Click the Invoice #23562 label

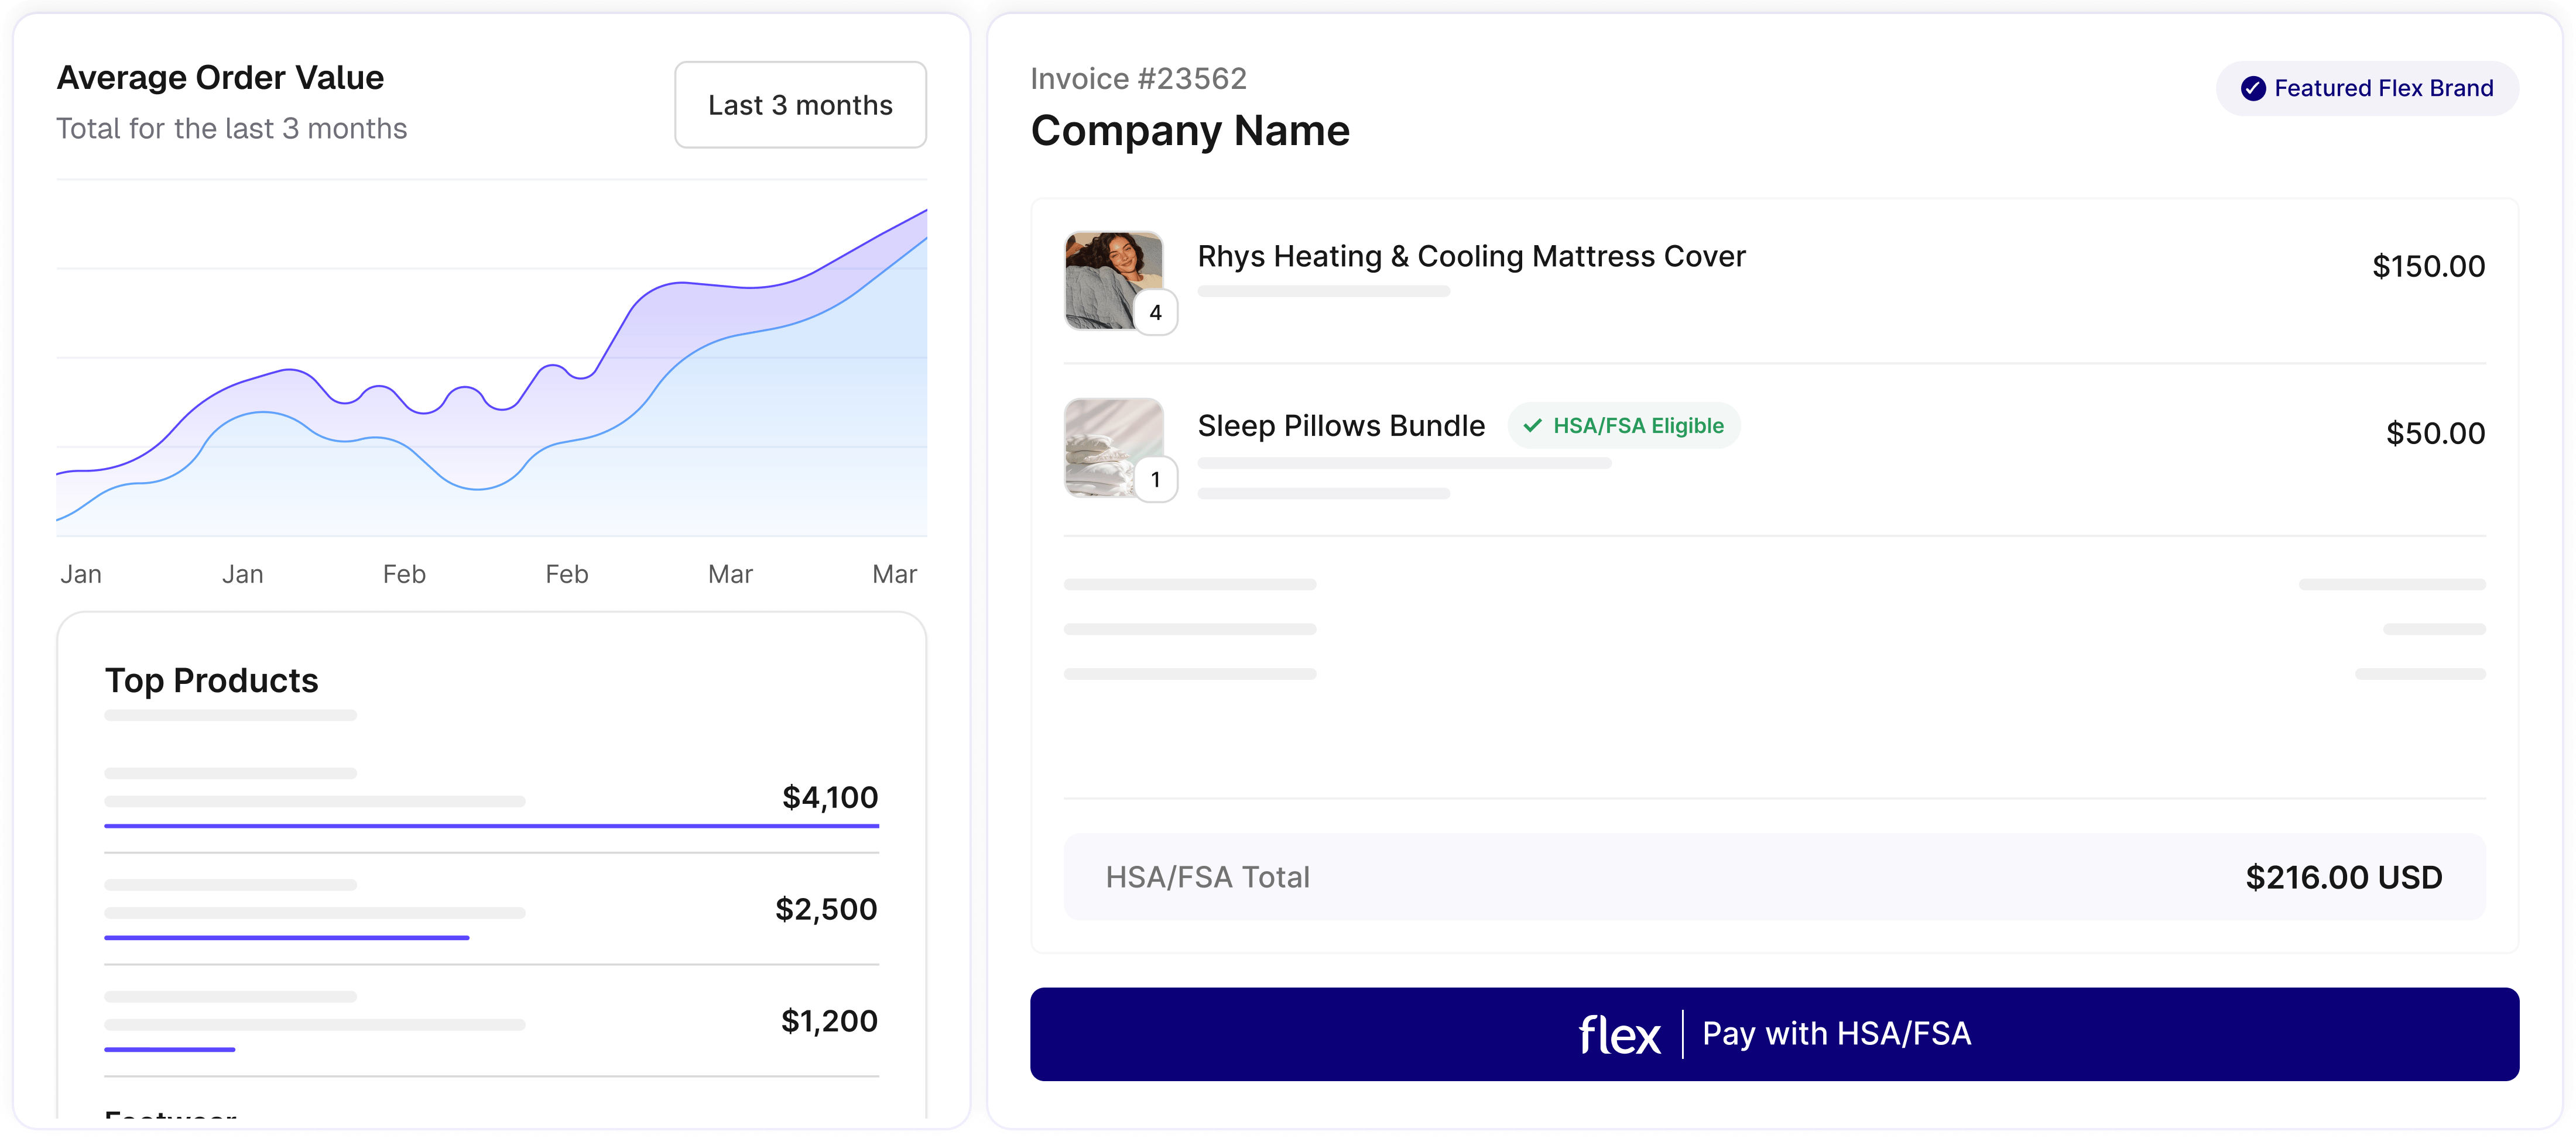pos(1138,79)
